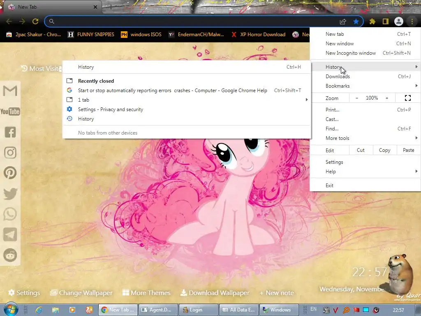Screen dimensions: 421x316
Task: Click Download Wallpaper link
Action: (x=215, y=293)
